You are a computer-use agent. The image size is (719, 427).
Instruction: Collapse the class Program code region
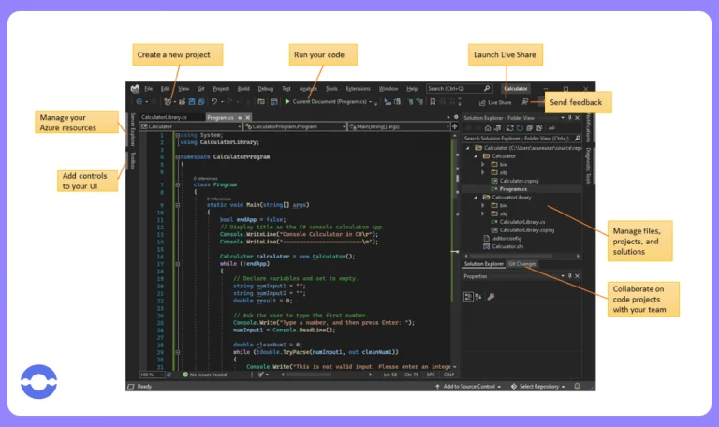[x=178, y=184]
